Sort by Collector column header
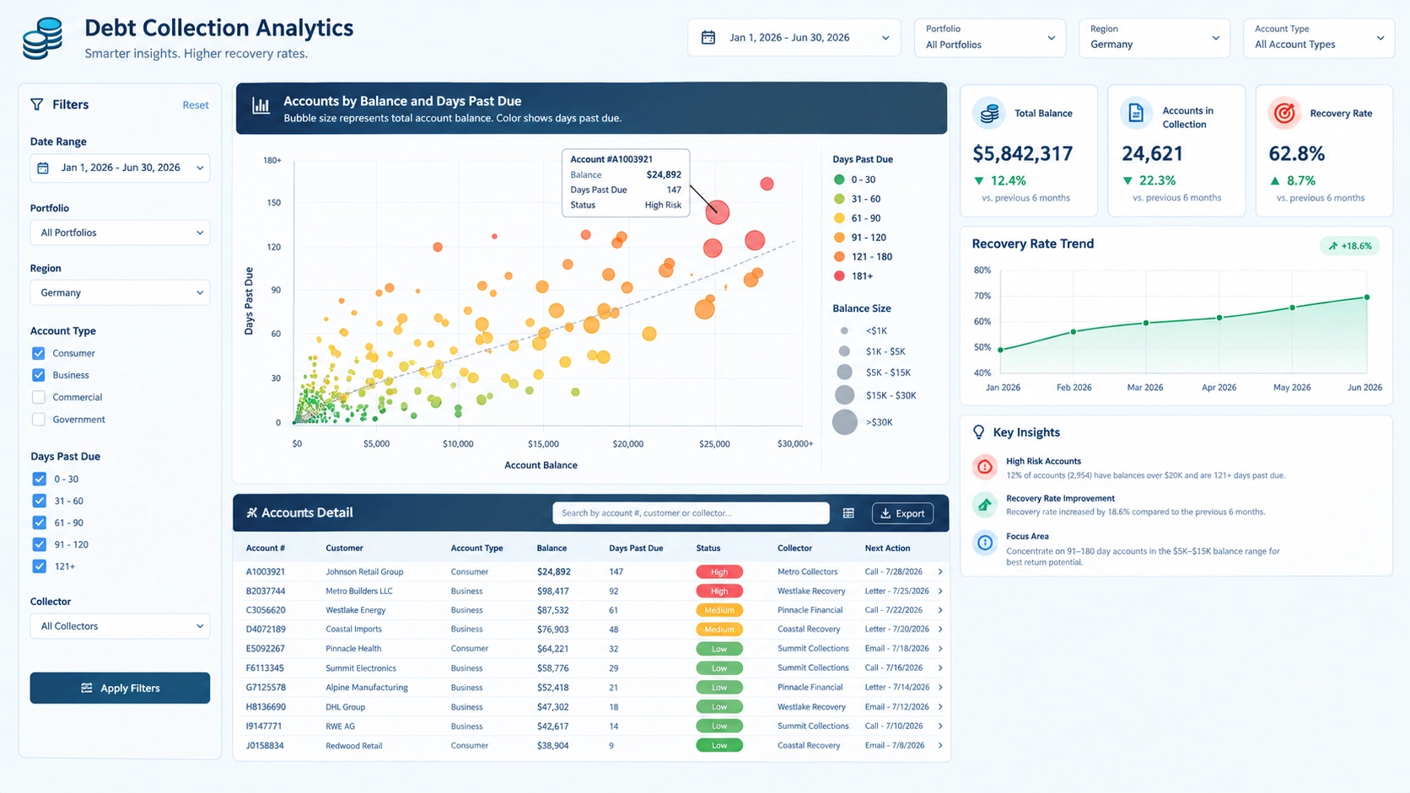Image resolution: width=1410 pixels, height=793 pixels. point(794,548)
